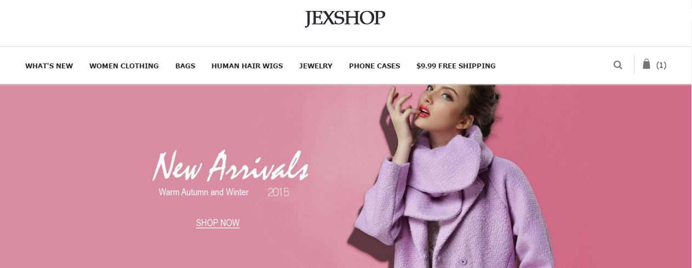Open the WHAT'S NEW menu
This screenshot has width=692, height=268.
coord(49,66)
